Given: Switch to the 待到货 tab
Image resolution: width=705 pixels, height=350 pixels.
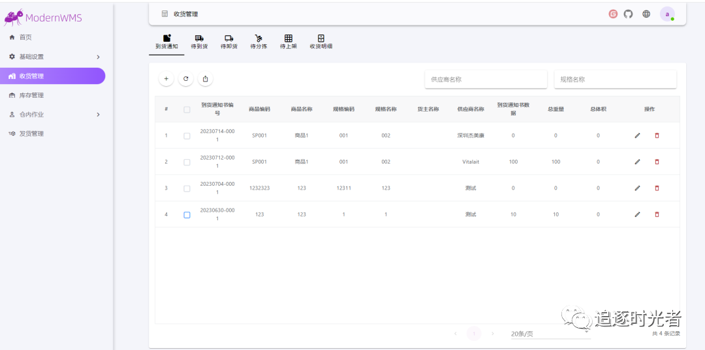Looking at the screenshot, I should point(199,42).
